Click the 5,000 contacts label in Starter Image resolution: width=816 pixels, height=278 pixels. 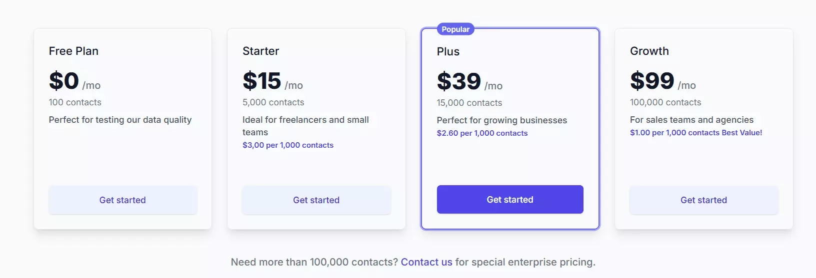[x=273, y=102]
